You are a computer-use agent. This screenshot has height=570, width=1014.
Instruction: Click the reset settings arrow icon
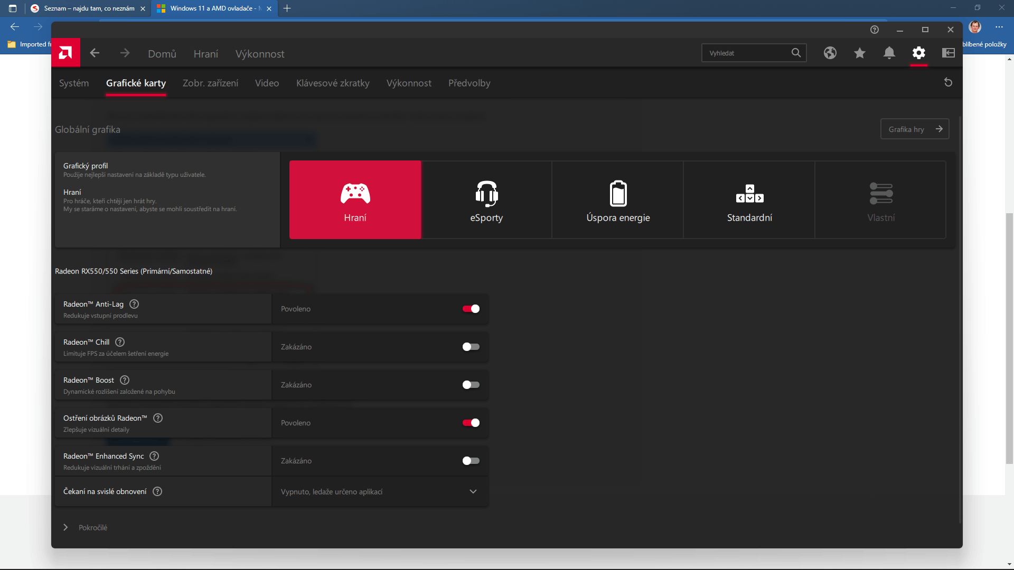pos(948,82)
